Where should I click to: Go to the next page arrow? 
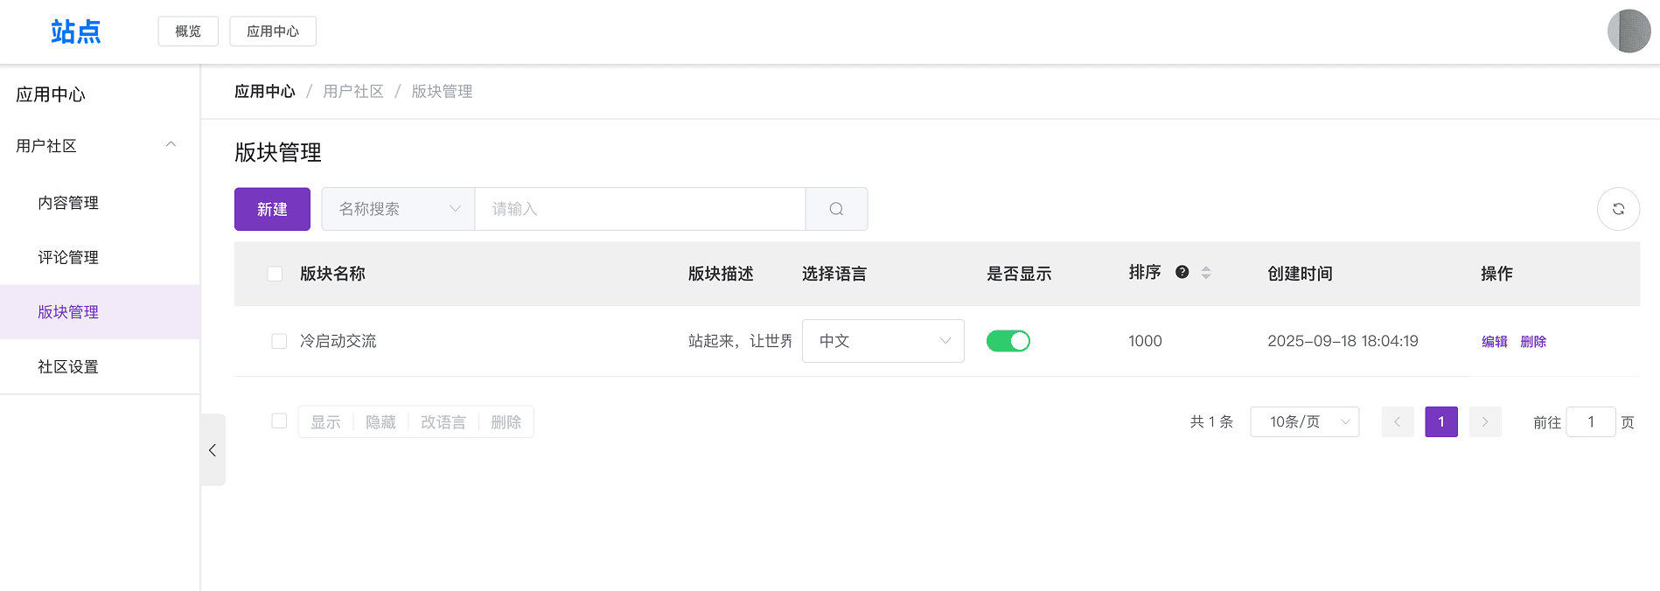click(1485, 422)
